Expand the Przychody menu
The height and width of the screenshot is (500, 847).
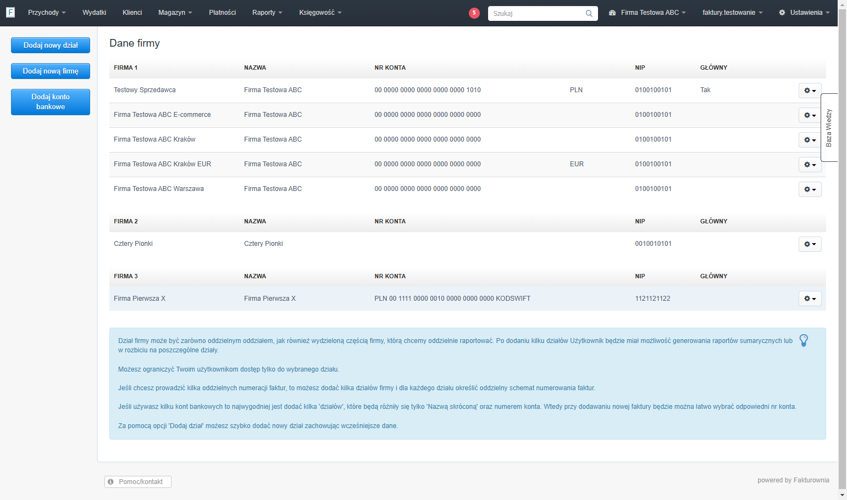coord(47,13)
